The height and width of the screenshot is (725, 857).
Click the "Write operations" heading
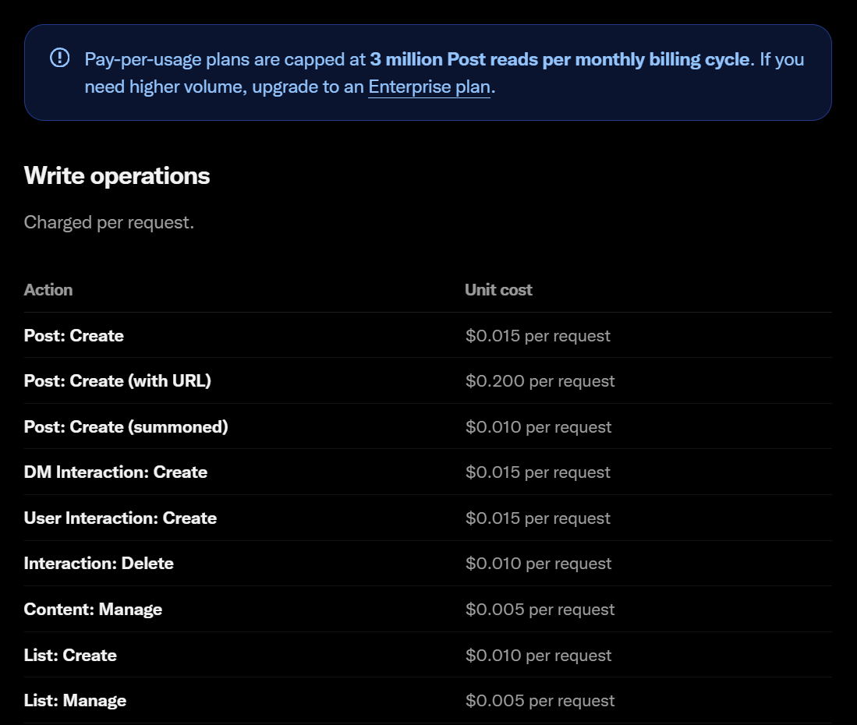117,176
